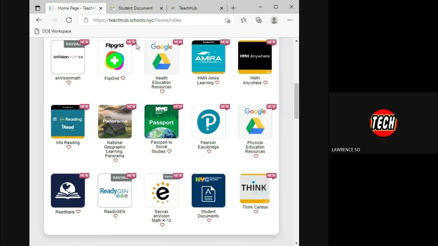Click the scrollbar down arrow
Screen dimensions: 438x246
click(x=296, y=243)
